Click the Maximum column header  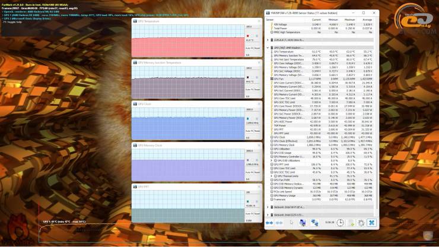point(350,20)
